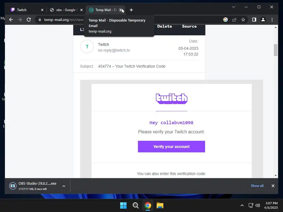283x212 pixels.
Task: Bookmark this page with star icon
Action: [243, 20]
